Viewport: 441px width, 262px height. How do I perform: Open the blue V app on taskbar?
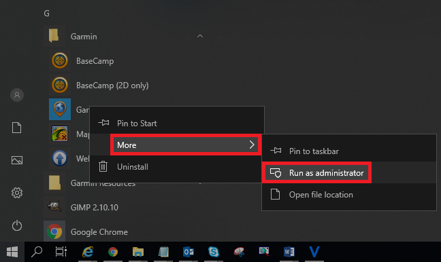coord(314,252)
